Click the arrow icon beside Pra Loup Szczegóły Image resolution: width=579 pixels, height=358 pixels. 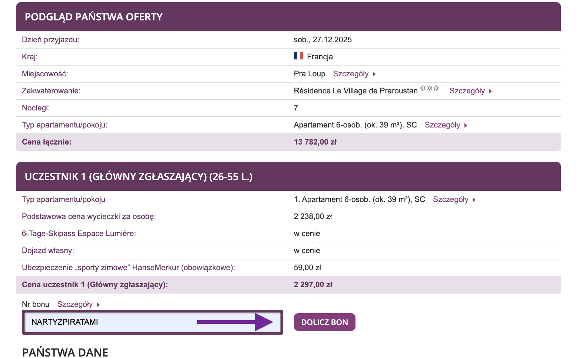(x=374, y=74)
